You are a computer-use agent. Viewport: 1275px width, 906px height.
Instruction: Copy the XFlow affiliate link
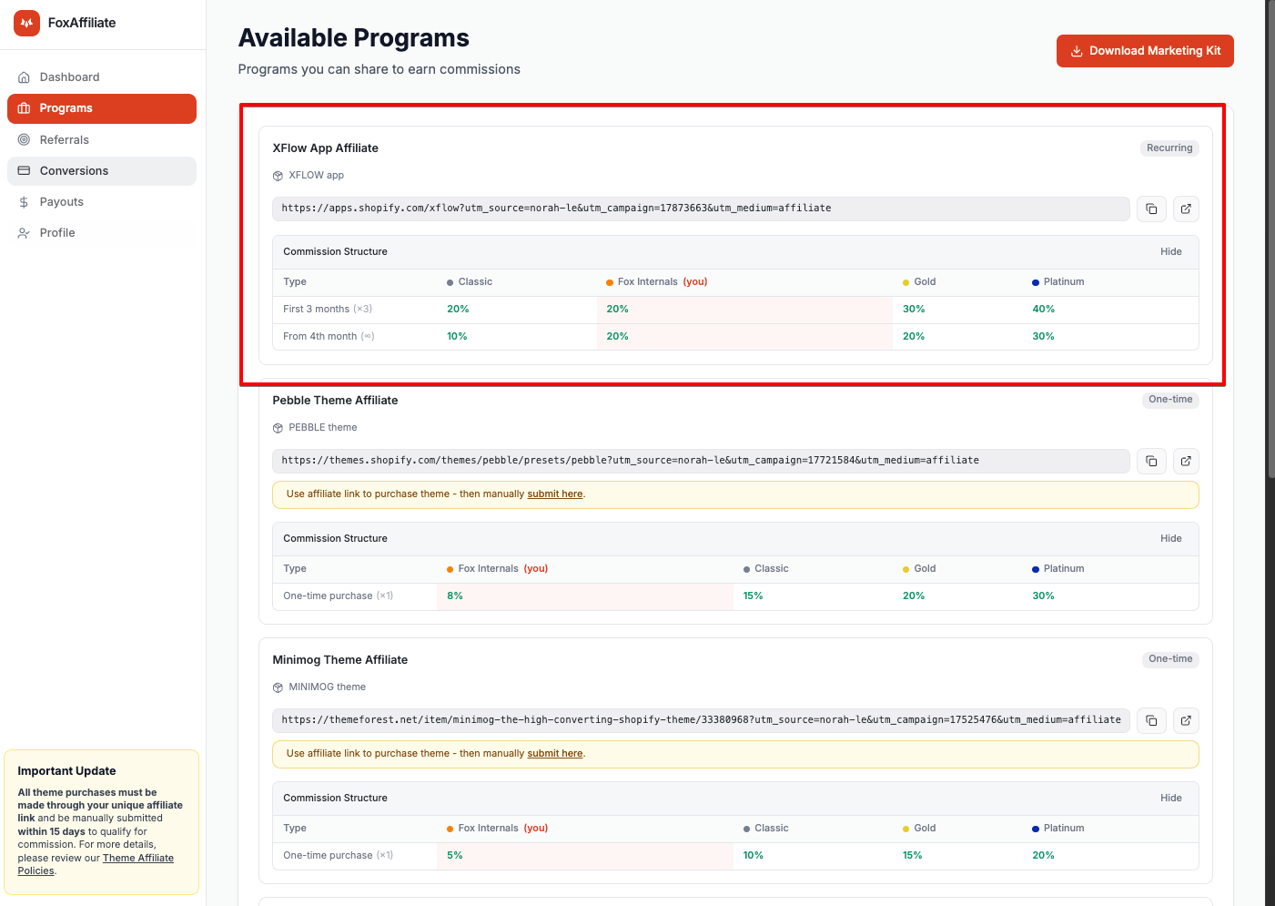(1151, 209)
